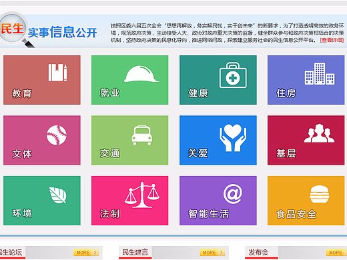
Task: Open the 就业 category label
Action: [110, 93]
